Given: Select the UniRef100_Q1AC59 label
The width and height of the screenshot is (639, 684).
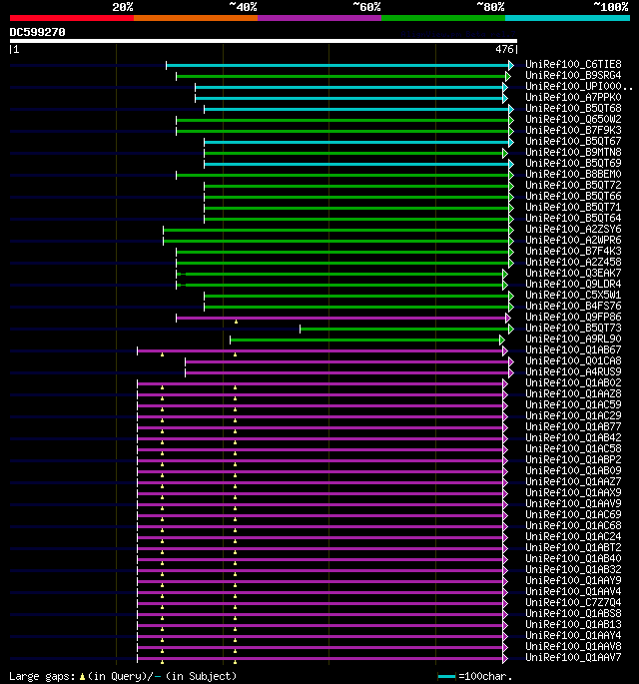Looking at the screenshot, I should pyautogui.click(x=573, y=404).
